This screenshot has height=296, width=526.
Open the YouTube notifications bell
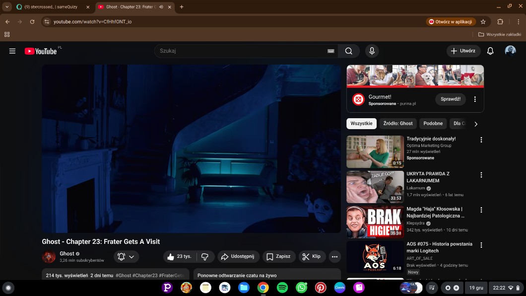[490, 51]
